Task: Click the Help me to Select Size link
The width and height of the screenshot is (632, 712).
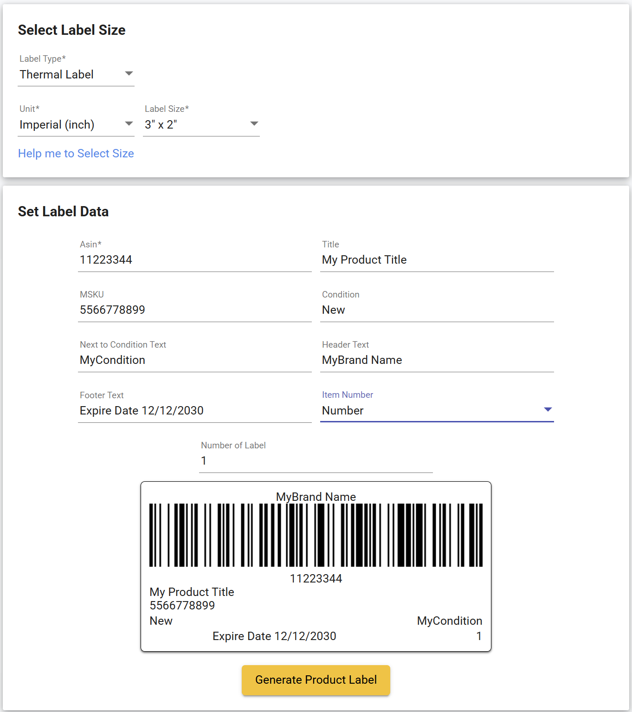Action: (x=76, y=154)
